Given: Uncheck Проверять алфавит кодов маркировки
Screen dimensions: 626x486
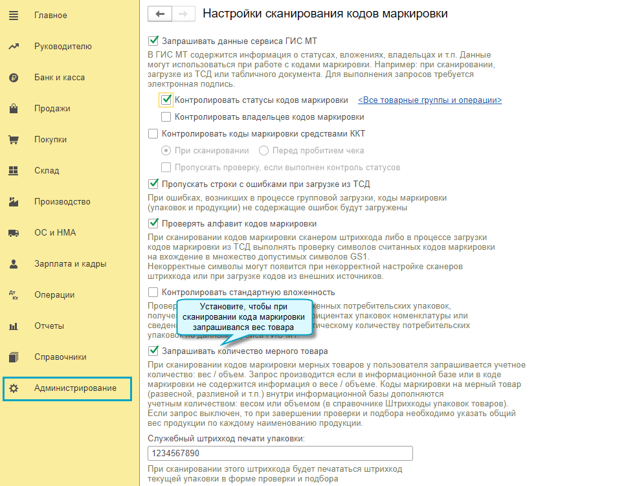Looking at the screenshot, I should (x=153, y=223).
